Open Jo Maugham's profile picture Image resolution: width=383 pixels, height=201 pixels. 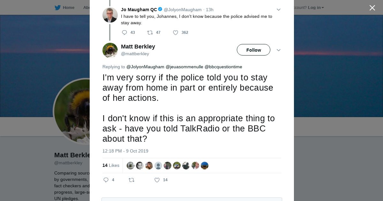pos(110,15)
